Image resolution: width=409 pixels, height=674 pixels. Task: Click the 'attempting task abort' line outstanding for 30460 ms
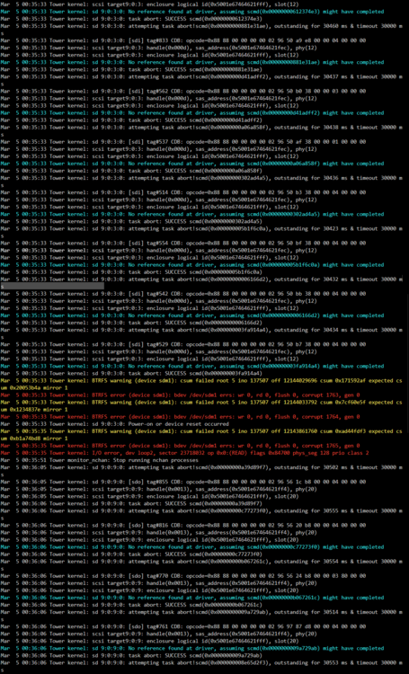(x=201, y=30)
